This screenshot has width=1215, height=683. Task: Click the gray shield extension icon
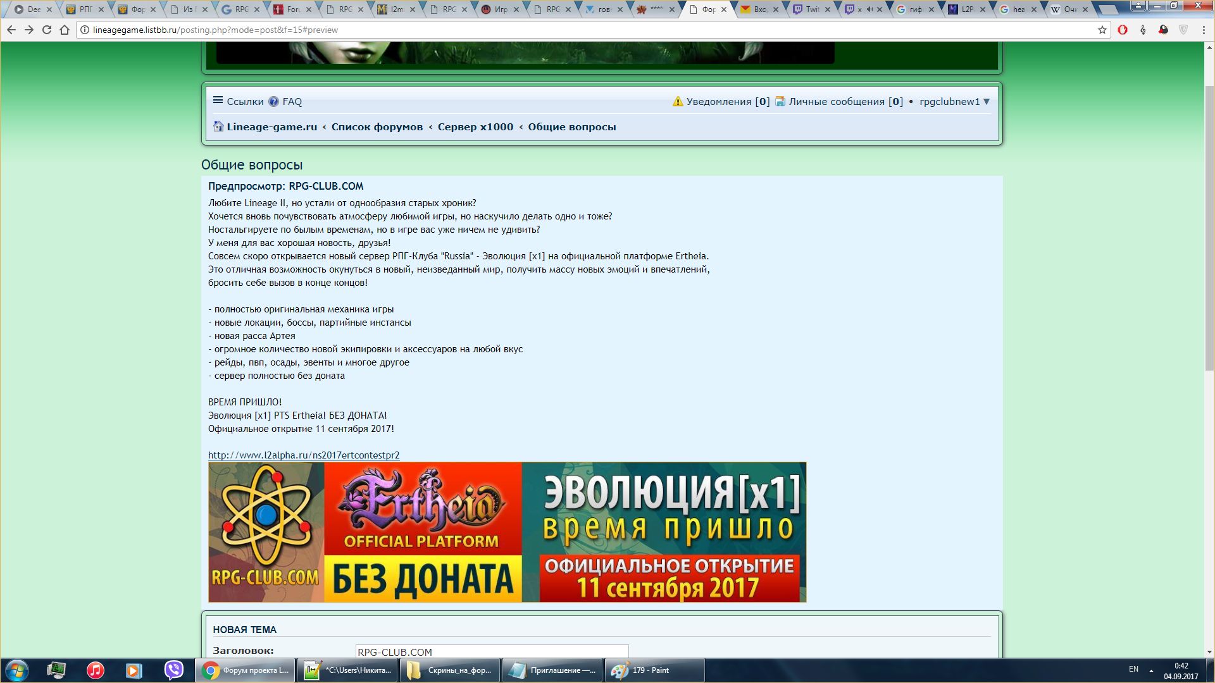(x=1183, y=30)
